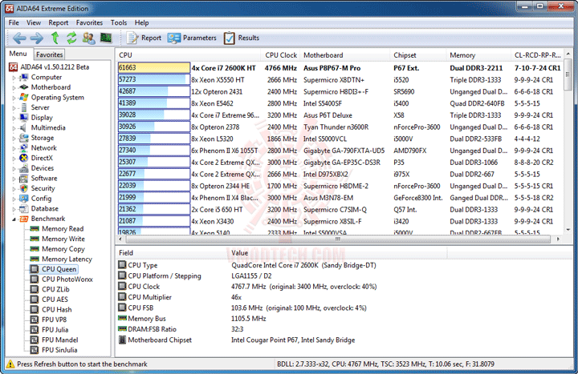Open benchmark Parameters
Viewport: 578px width, 374px height.
point(192,38)
